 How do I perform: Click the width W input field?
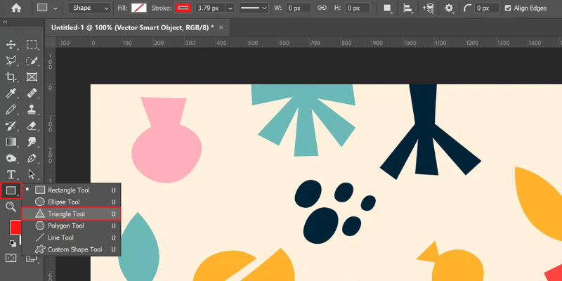point(300,8)
